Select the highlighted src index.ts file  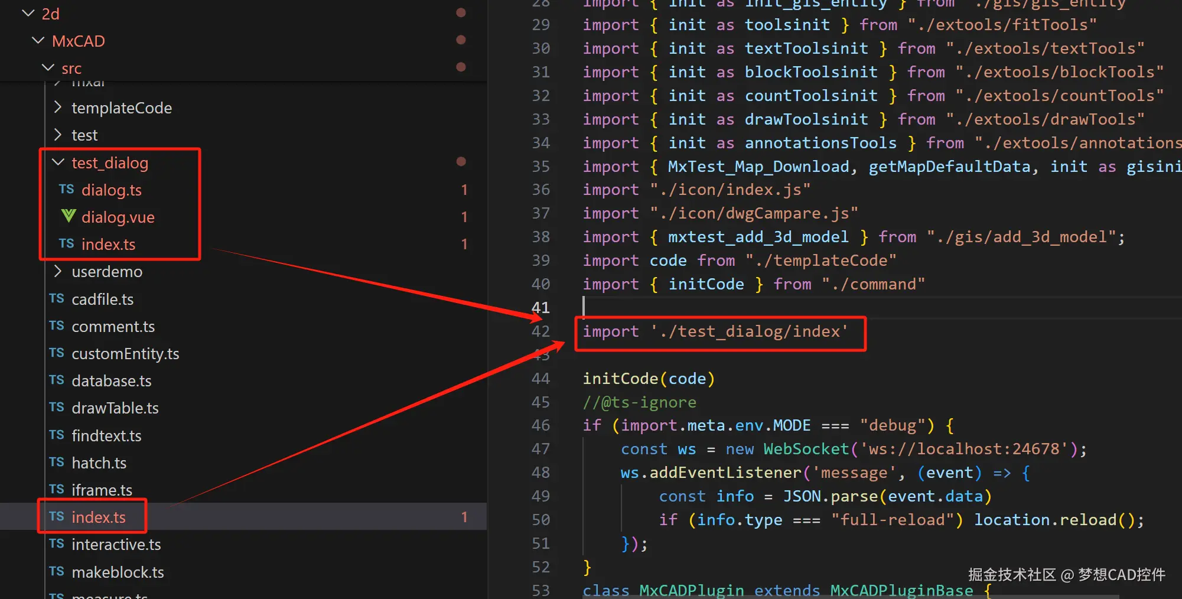98,517
